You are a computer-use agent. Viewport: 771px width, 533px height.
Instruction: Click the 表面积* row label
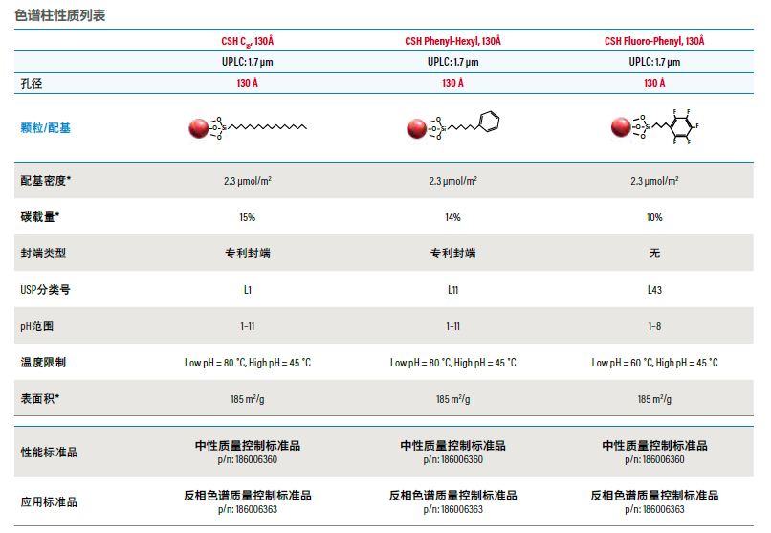coord(40,398)
